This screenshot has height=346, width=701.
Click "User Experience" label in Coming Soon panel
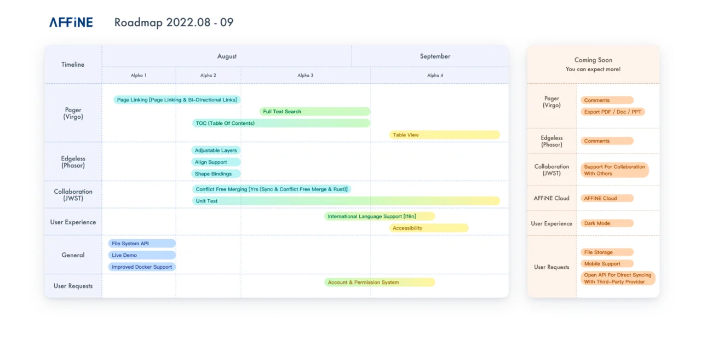click(x=551, y=223)
